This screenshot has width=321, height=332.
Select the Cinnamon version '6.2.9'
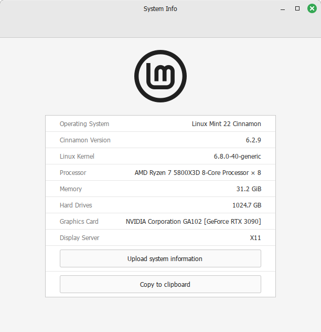click(x=253, y=140)
